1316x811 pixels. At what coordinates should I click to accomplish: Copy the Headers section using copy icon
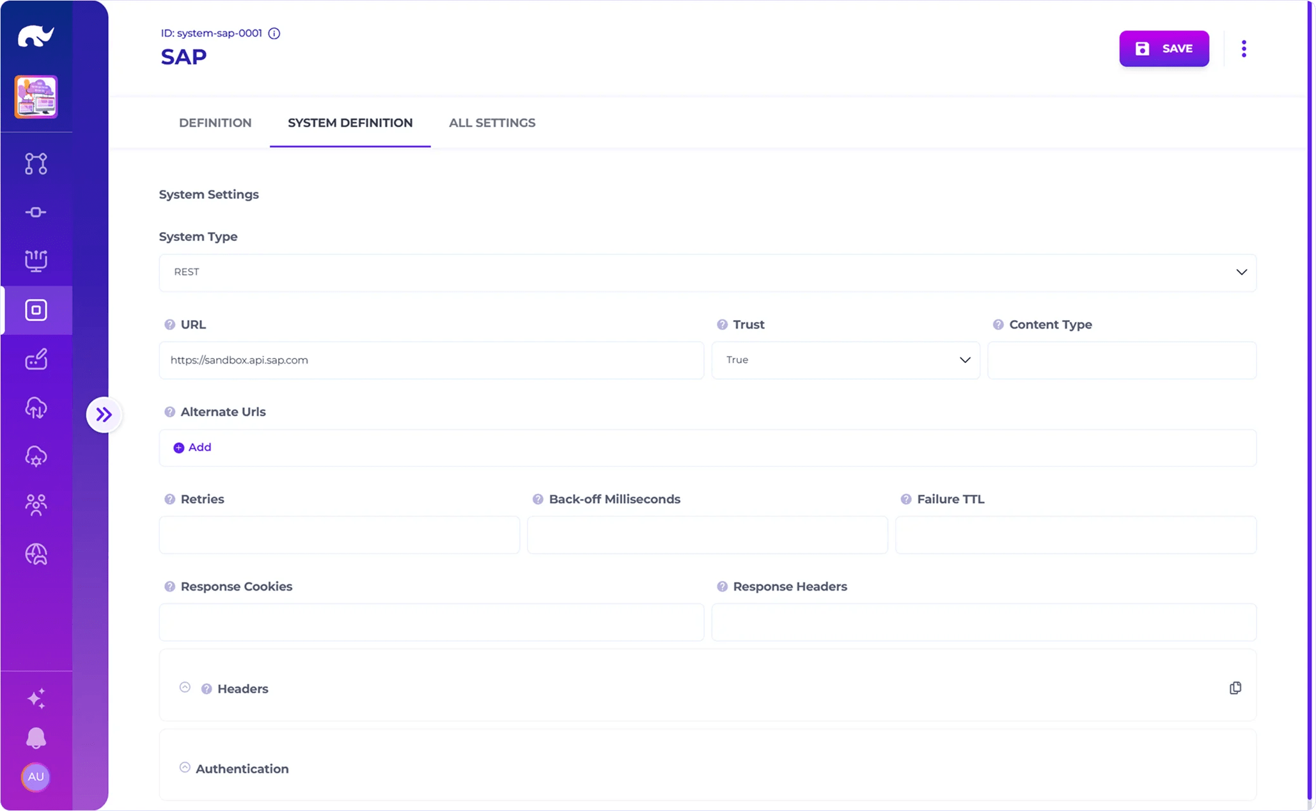[x=1235, y=688]
